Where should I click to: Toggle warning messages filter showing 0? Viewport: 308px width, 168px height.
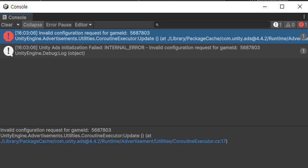(x=290, y=25)
